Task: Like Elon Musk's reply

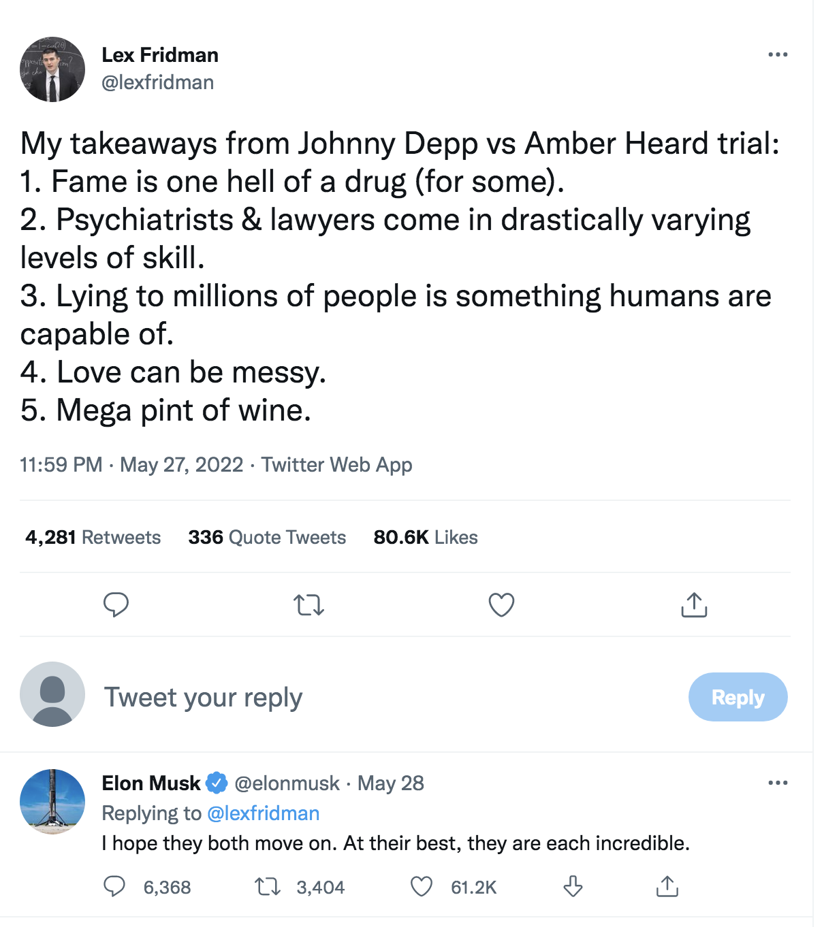Action: click(422, 886)
